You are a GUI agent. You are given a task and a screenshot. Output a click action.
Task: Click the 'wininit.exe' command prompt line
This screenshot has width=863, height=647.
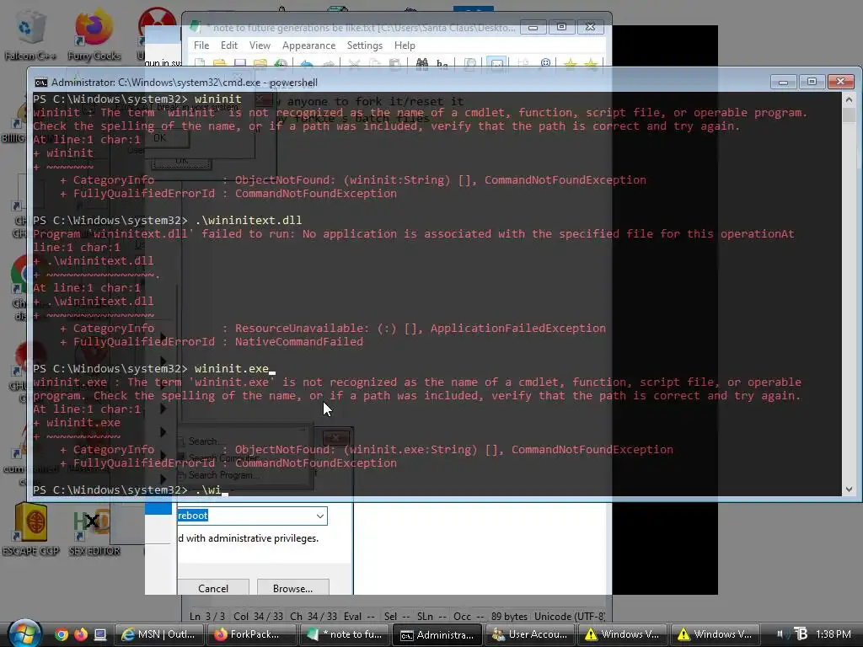pos(153,369)
